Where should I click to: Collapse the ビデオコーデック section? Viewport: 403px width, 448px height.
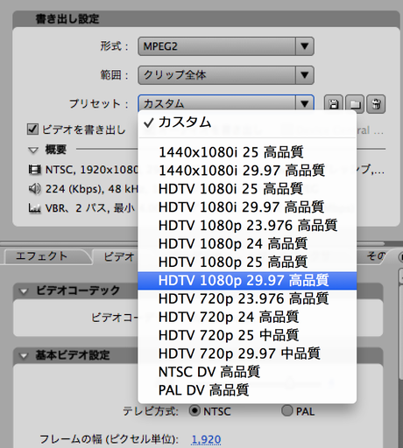(24, 291)
